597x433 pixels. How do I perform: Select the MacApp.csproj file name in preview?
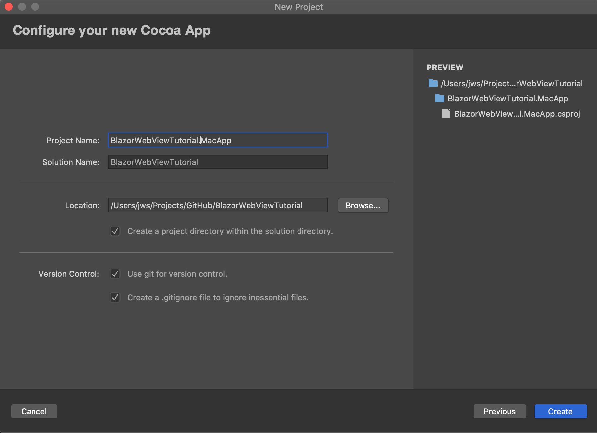pyautogui.click(x=517, y=114)
